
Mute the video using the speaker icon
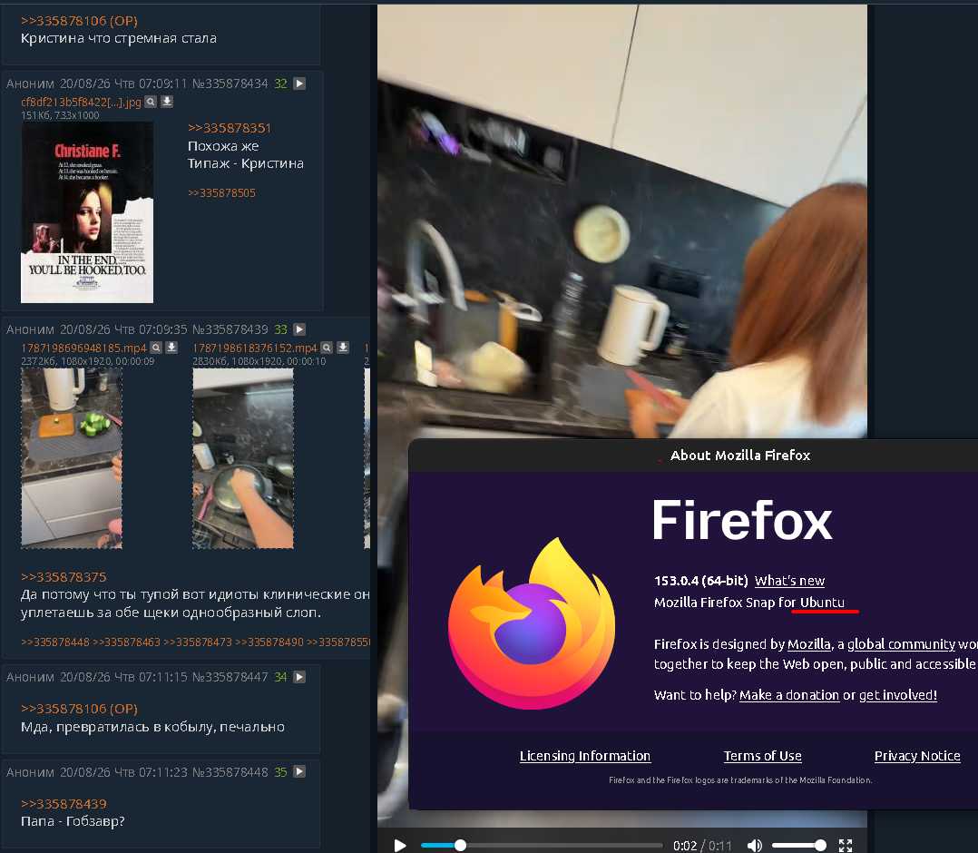(x=755, y=846)
